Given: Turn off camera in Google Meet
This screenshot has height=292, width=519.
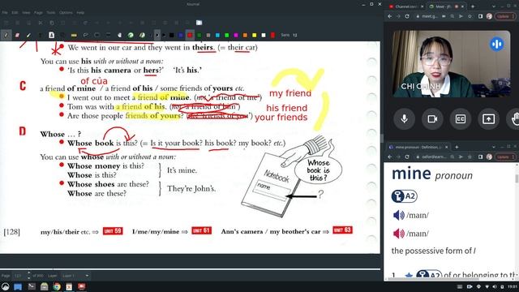Looking at the screenshot, I should pos(432,119).
